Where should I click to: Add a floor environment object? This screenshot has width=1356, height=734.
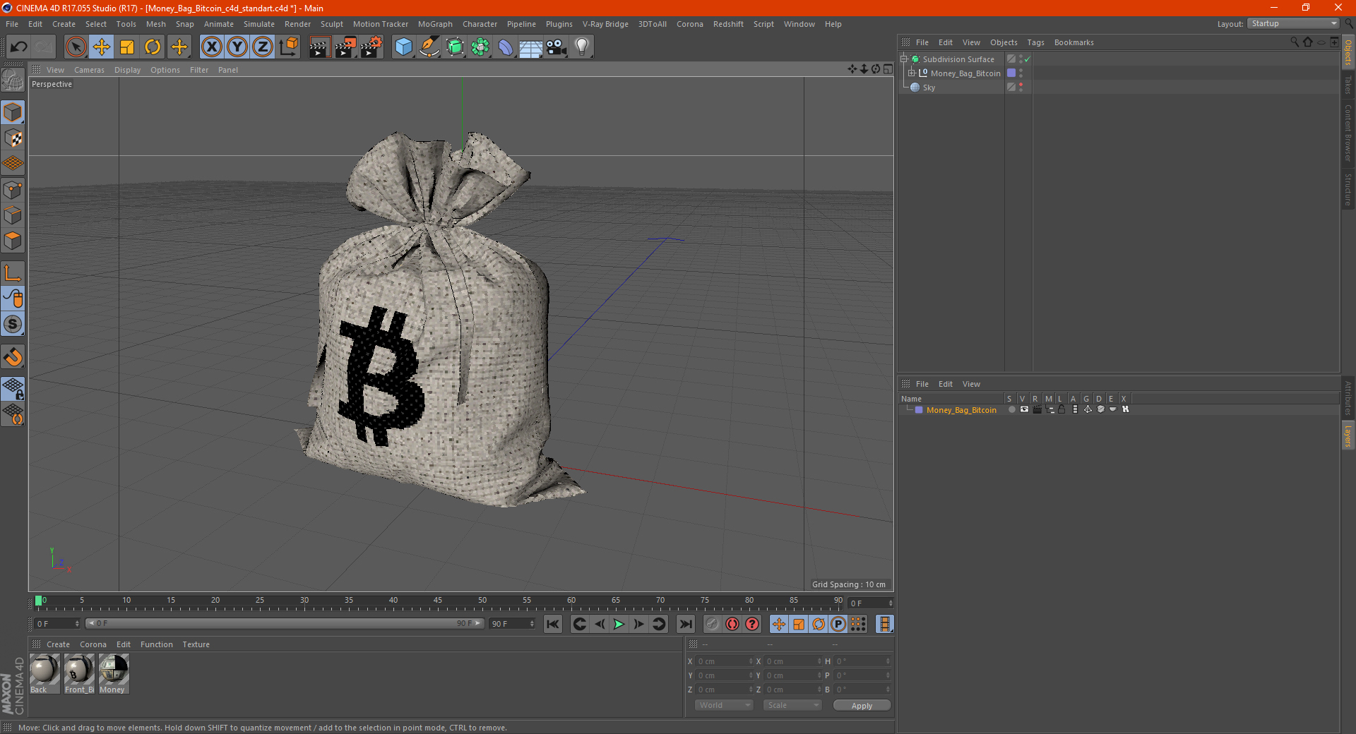(530, 47)
